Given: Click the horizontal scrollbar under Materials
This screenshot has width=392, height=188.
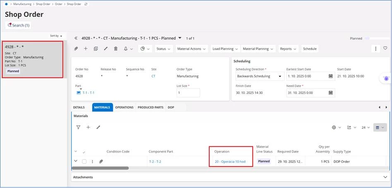Looking at the screenshot, I should (x=100, y=168).
